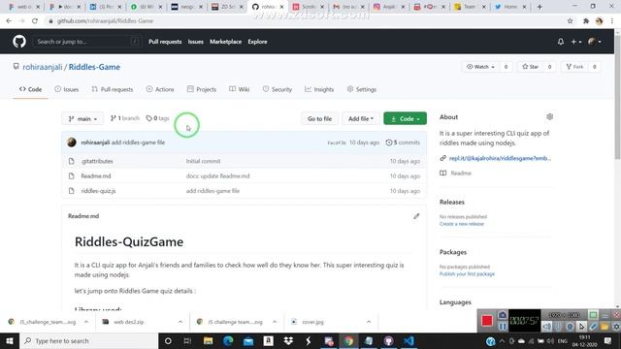Switch to the Projects tab

click(202, 89)
